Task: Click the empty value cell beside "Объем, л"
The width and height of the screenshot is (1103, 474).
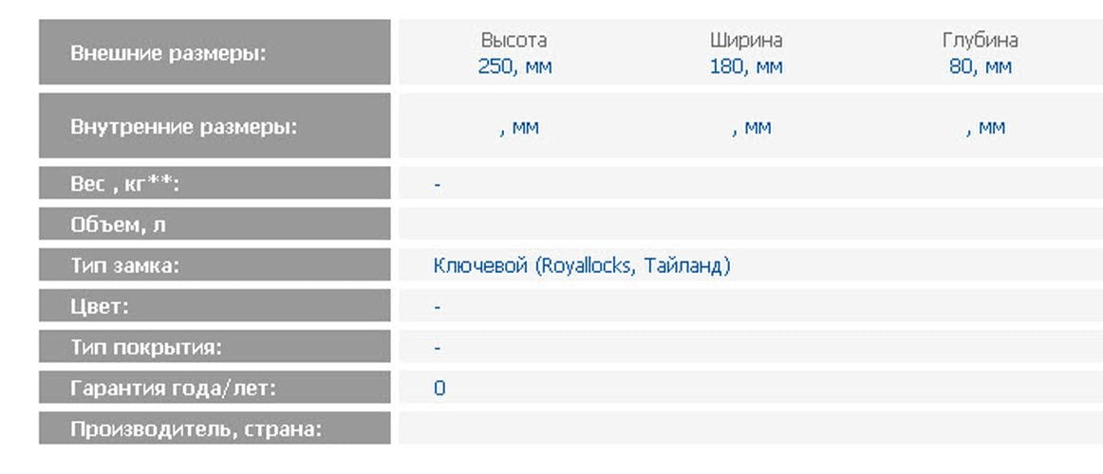Action: [750, 225]
